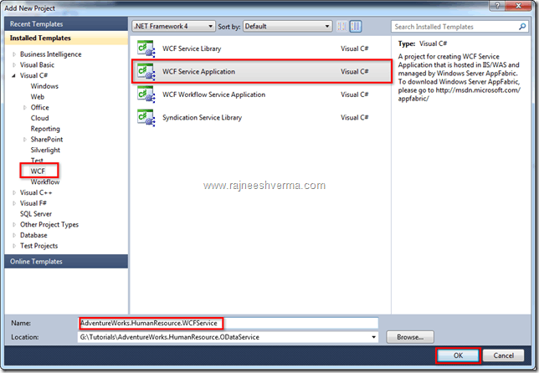
Task: Select the Test Projects tree label
Action: pos(38,246)
